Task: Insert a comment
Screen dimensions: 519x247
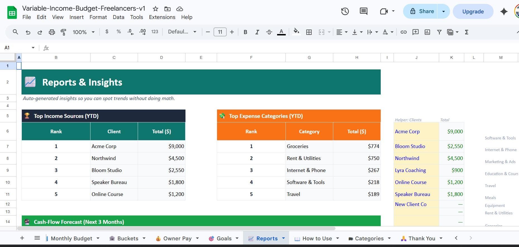Action: point(415,32)
